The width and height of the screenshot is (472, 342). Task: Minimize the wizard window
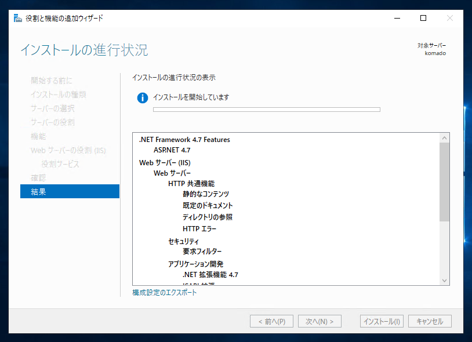[397, 19]
